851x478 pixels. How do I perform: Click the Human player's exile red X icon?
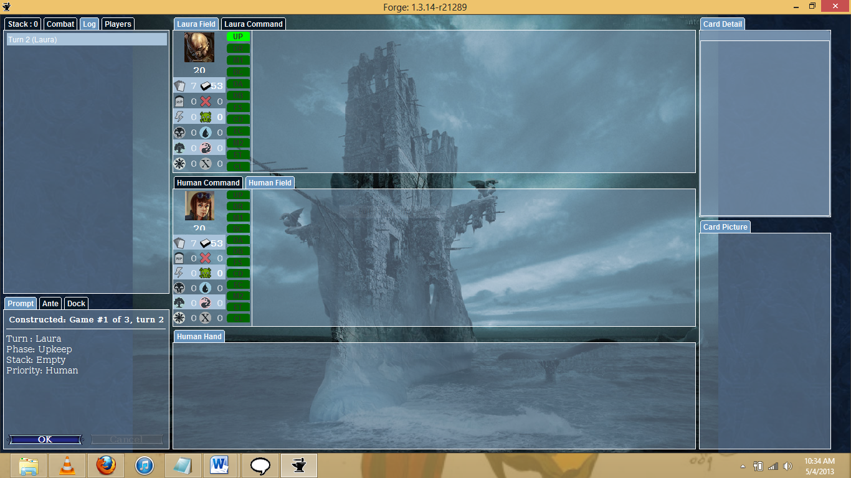206,258
